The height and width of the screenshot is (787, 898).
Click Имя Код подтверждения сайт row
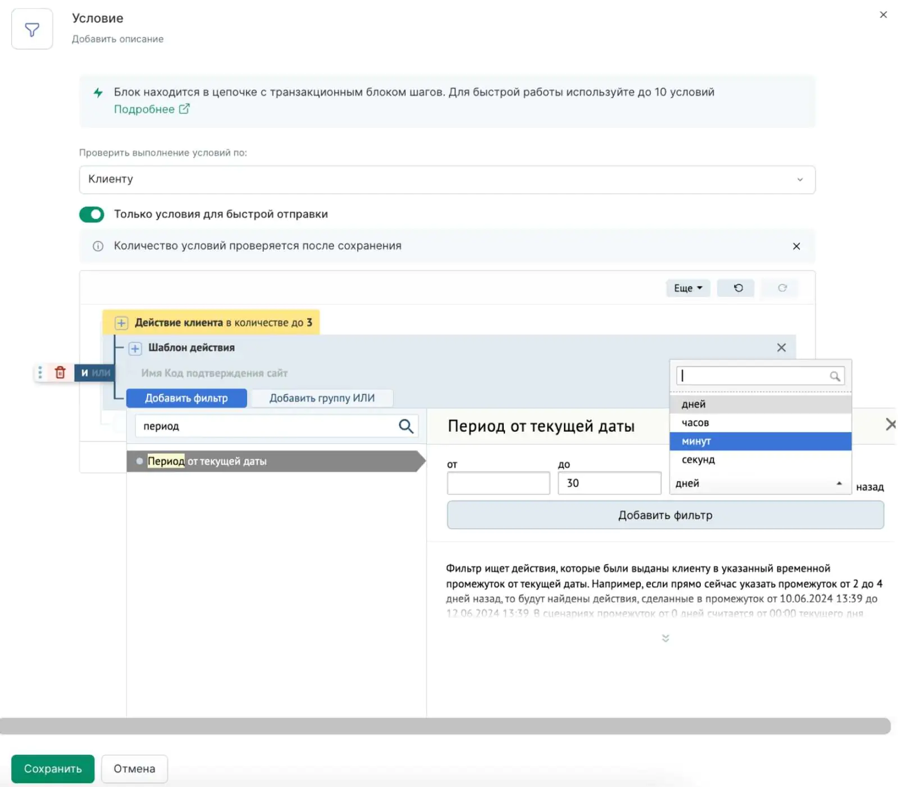(214, 373)
